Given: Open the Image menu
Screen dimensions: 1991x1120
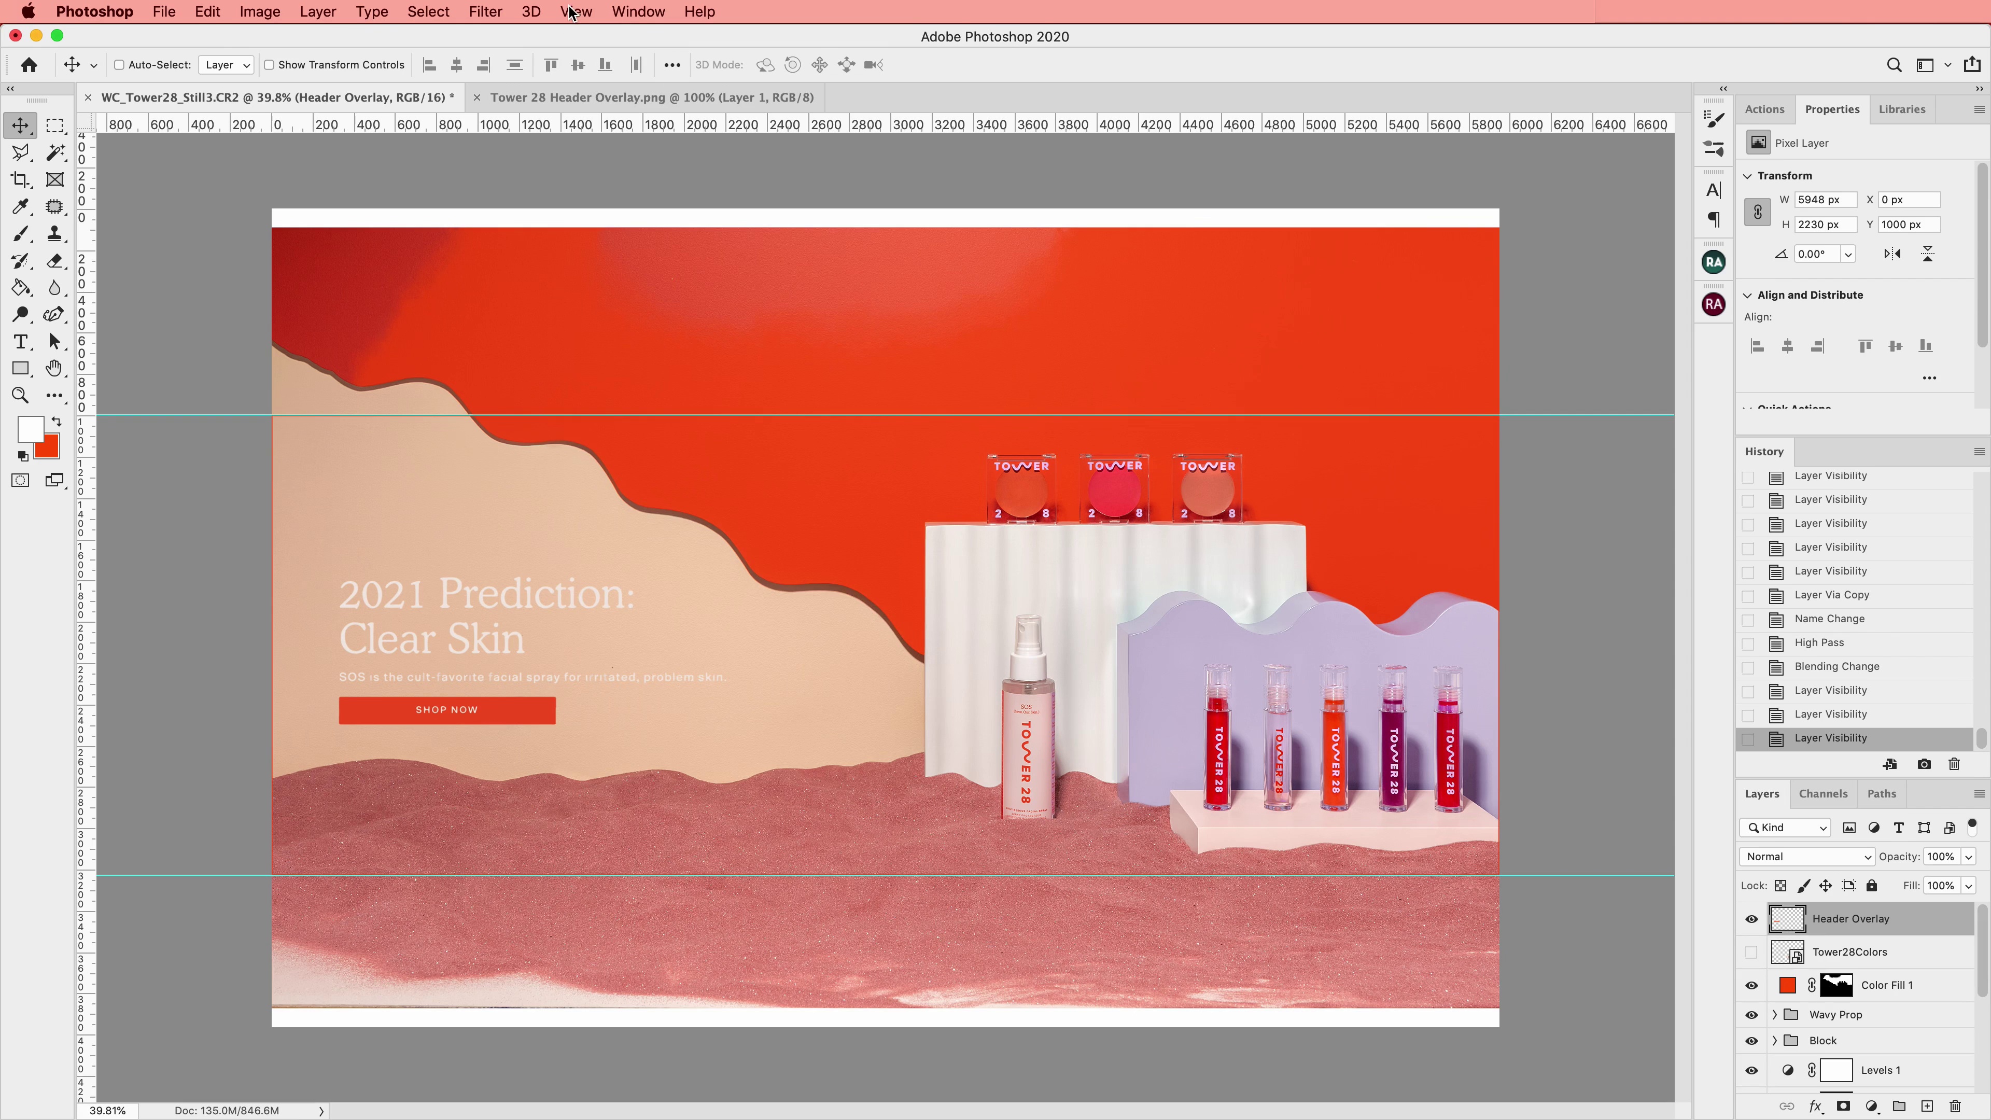Looking at the screenshot, I should pyautogui.click(x=260, y=11).
